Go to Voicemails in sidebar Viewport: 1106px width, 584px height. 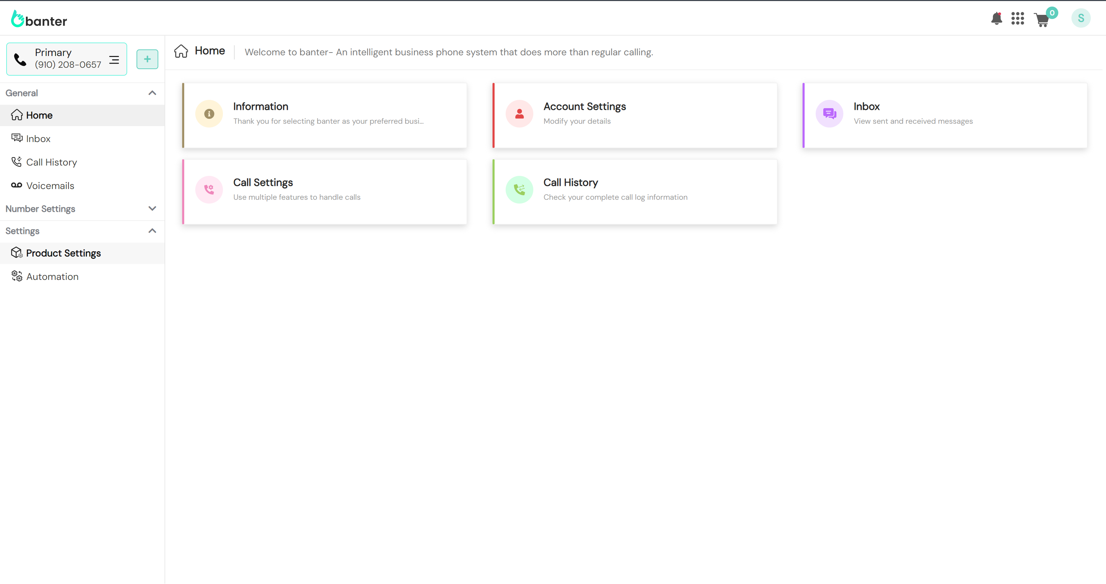click(50, 186)
